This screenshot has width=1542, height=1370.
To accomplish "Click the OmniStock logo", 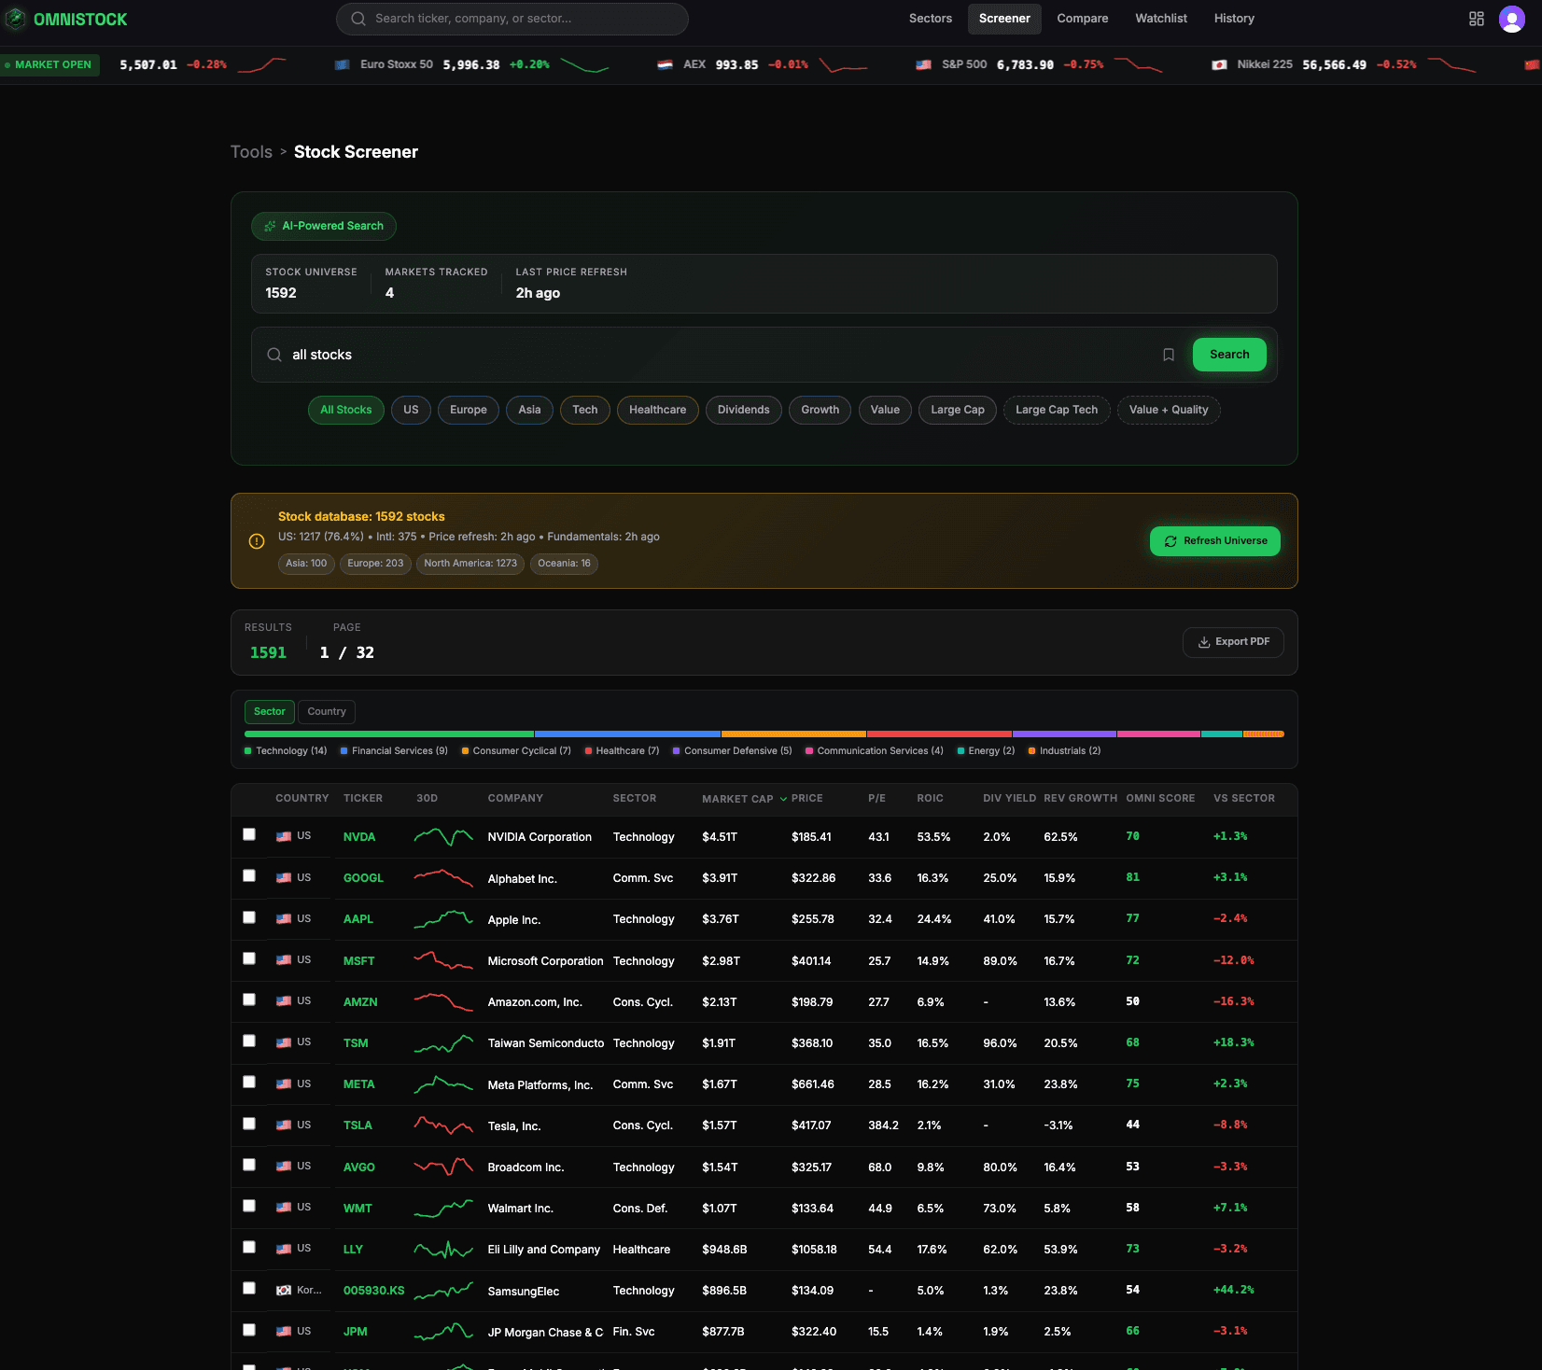I will pyautogui.click(x=65, y=19).
